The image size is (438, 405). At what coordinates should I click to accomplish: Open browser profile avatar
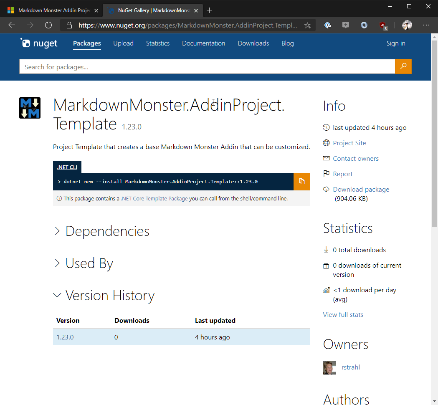coord(407,25)
